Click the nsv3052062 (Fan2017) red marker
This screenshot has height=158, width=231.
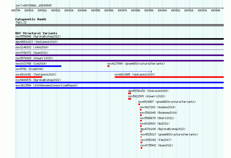click(141, 142)
